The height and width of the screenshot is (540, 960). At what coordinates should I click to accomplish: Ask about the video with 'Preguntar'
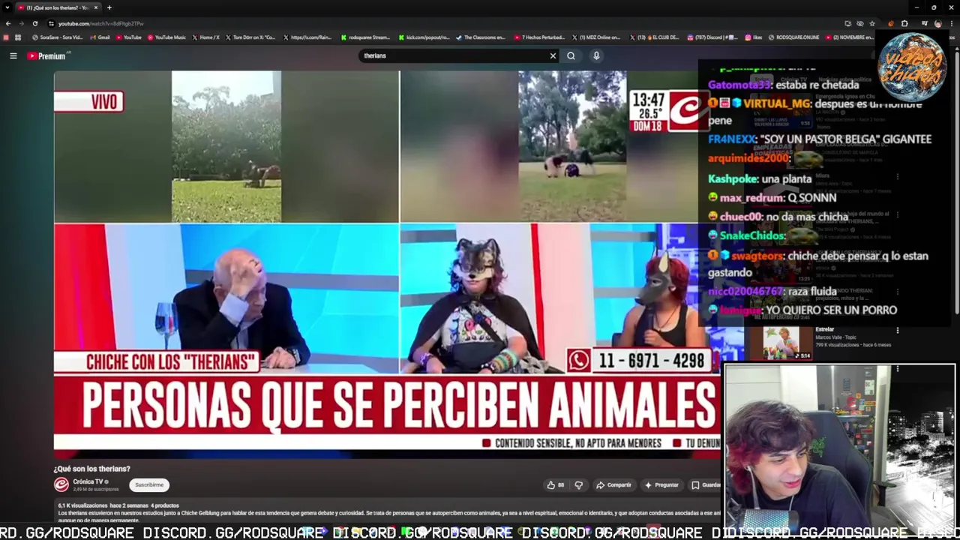[x=661, y=484]
